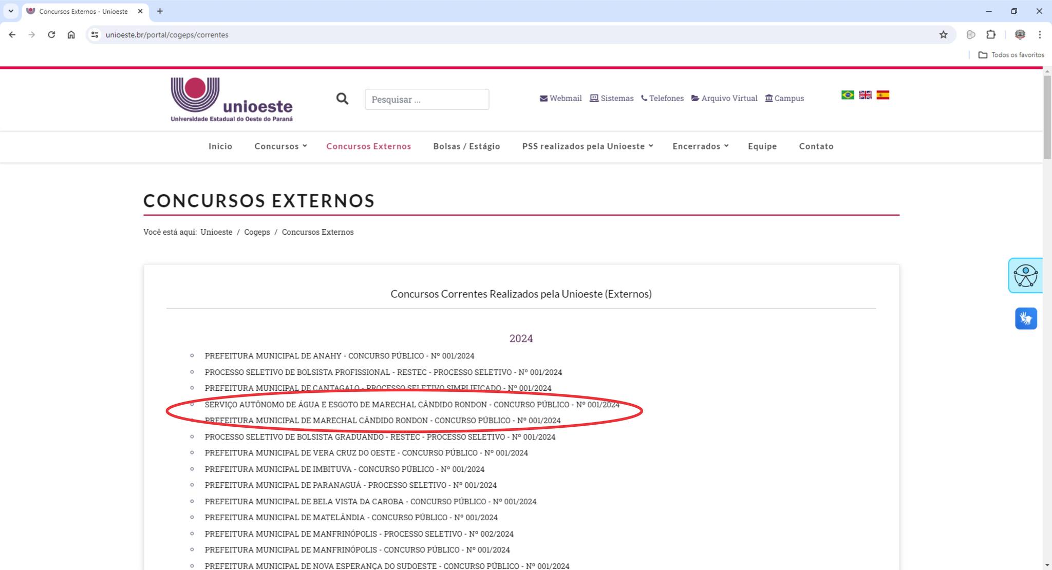
Task: Expand PSS realizados pela Unioeste menu
Action: (587, 146)
